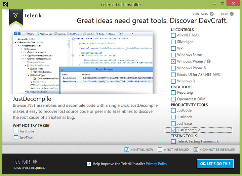Click the DATA TOOLS heading
The height and width of the screenshot is (176, 242).
click(182, 87)
